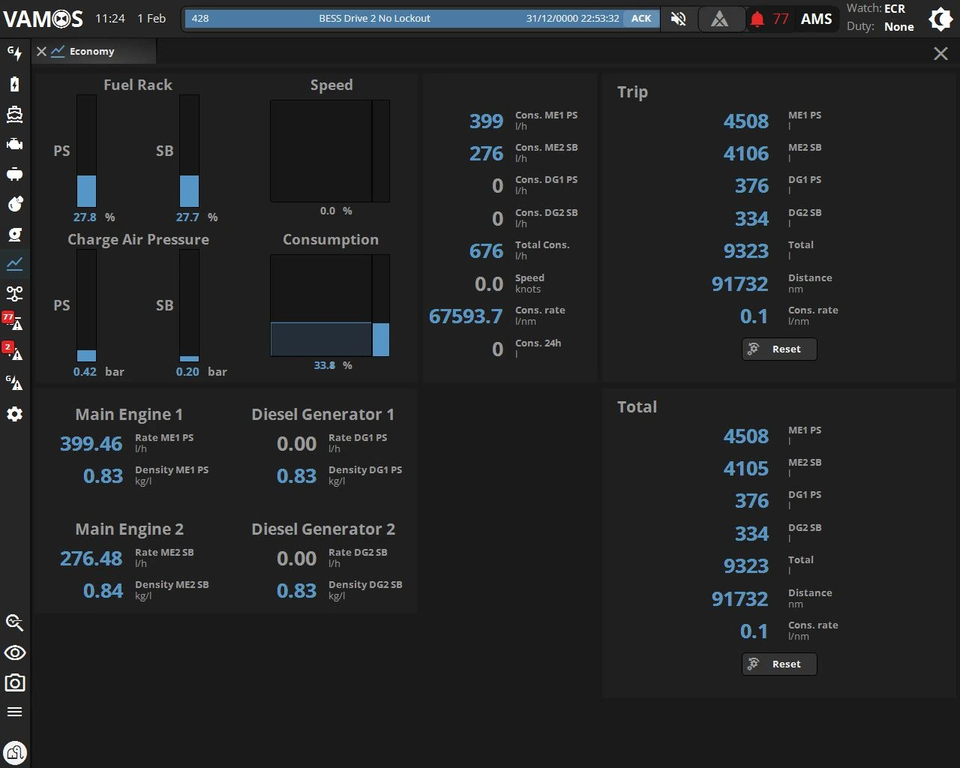Click the alarm count 77 in header
This screenshot has height=768, width=960.
781,19
